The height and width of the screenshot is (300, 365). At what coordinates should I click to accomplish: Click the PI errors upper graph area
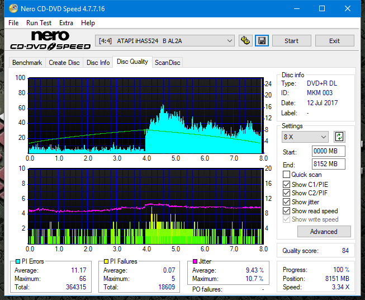click(x=146, y=115)
